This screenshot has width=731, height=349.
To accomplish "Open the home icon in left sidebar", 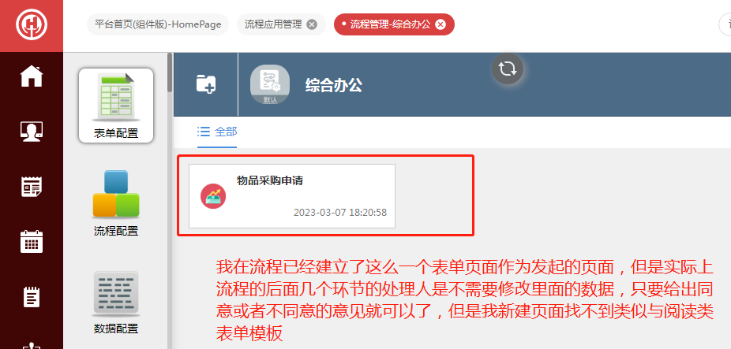I will click(x=32, y=76).
